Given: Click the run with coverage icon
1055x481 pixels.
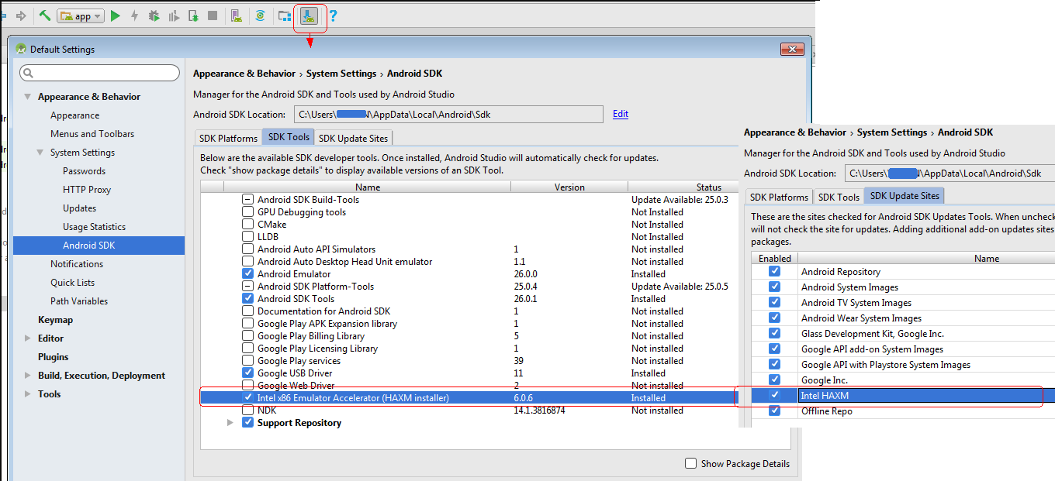Looking at the screenshot, I should (x=174, y=15).
